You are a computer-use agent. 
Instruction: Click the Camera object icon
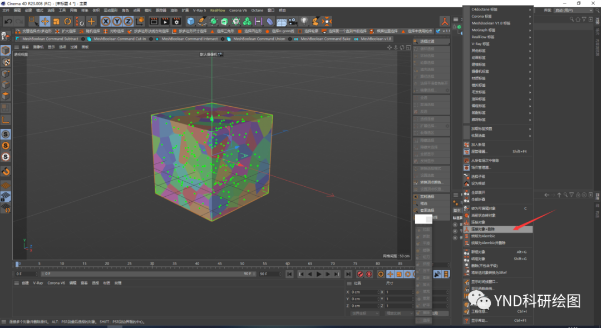(x=293, y=22)
